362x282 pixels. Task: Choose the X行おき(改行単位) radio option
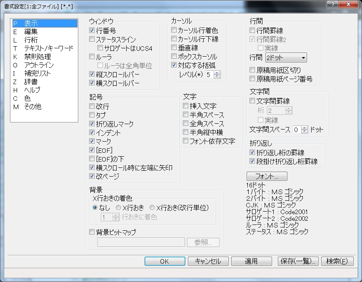coord(152,207)
